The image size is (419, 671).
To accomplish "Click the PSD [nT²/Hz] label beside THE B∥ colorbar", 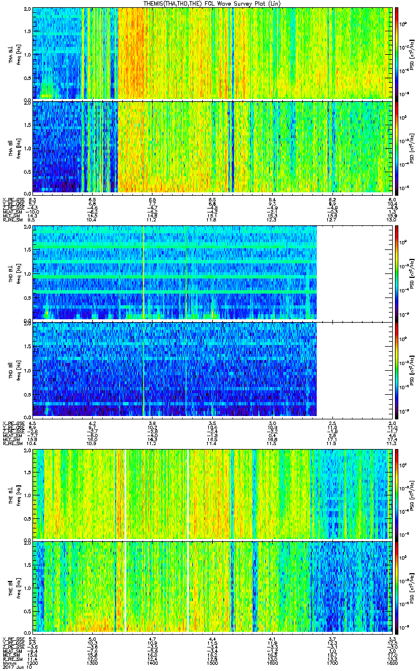I will click(411, 589).
